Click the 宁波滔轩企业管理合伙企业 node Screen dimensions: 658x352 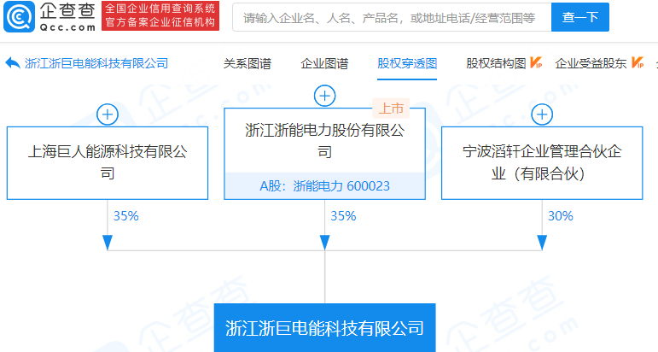542,163
